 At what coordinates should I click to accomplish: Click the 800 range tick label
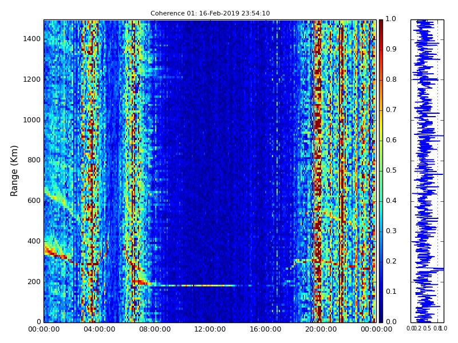34,160
